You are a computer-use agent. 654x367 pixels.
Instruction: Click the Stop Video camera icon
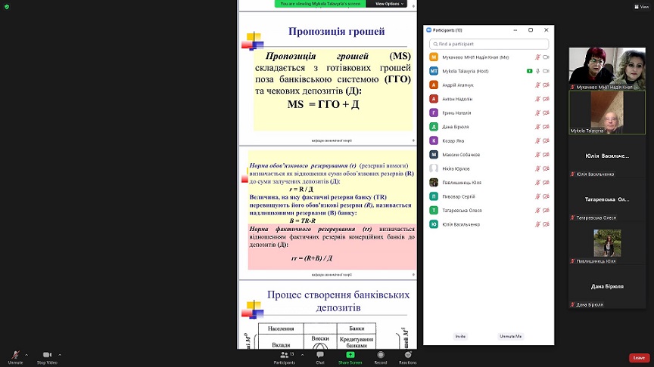point(47,354)
